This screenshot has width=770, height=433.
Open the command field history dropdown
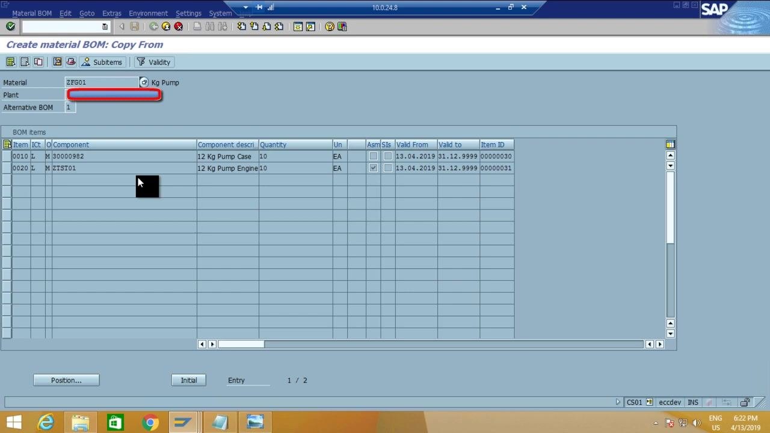[x=105, y=26]
